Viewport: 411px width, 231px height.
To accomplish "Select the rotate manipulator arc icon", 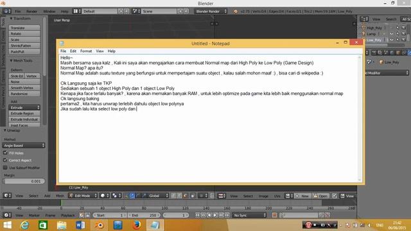I will [x=138, y=196].
